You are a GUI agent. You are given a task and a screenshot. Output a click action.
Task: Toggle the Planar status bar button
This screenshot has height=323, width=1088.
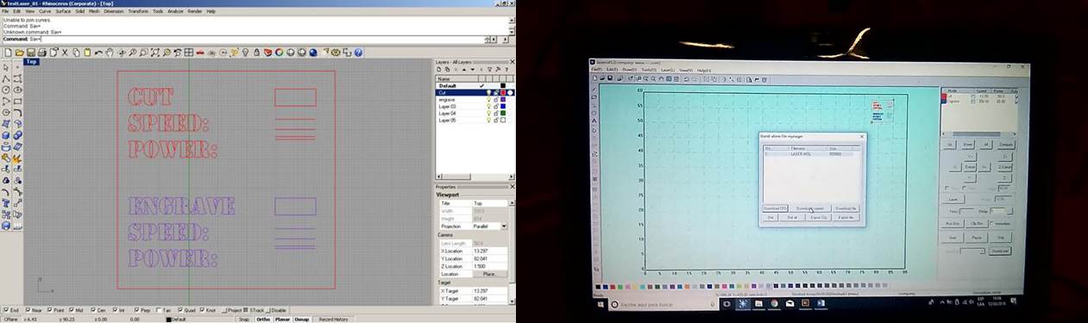pos(282,320)
